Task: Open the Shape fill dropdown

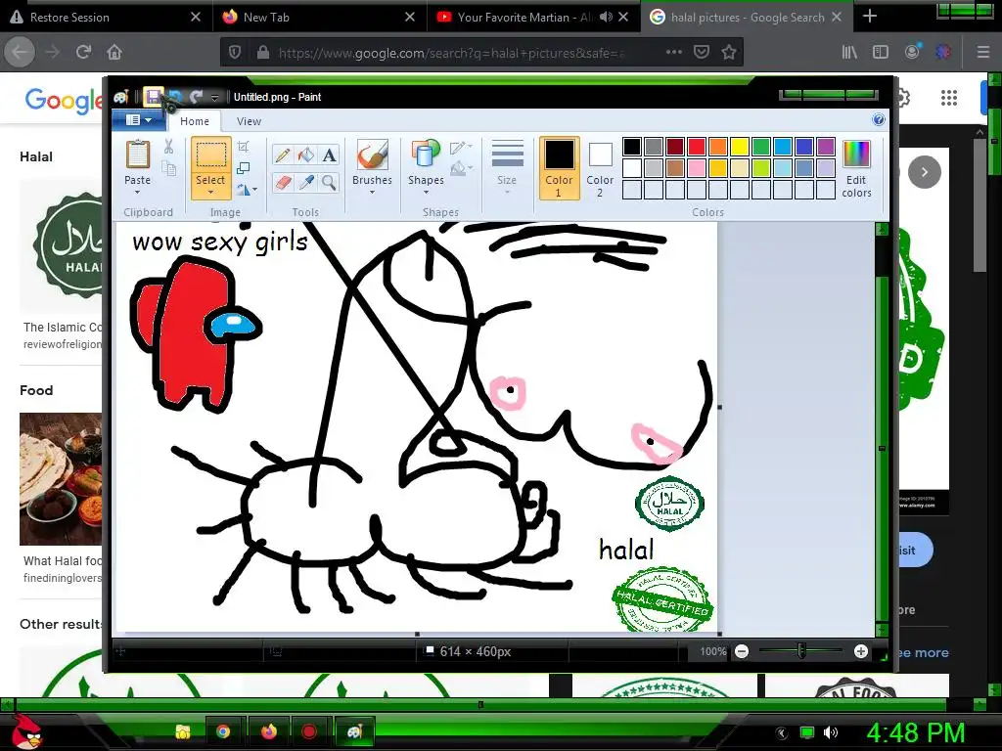Action: point(462,169)
